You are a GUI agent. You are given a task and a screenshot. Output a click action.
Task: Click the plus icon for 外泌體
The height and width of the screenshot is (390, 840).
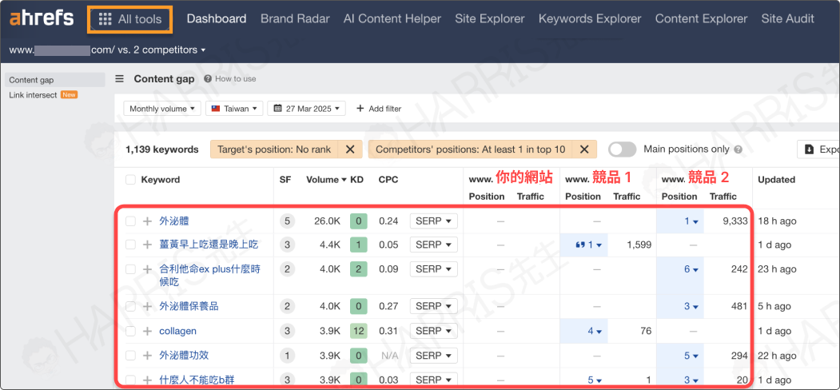coord(147,221)
